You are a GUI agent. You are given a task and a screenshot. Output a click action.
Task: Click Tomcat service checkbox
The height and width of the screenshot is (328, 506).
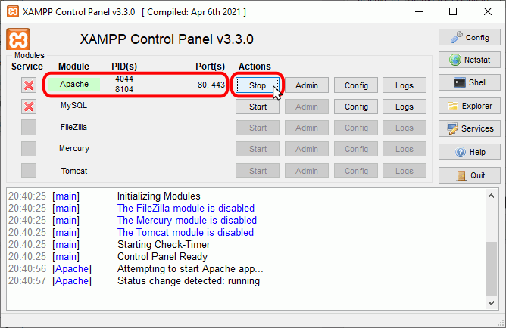(29, 170)
